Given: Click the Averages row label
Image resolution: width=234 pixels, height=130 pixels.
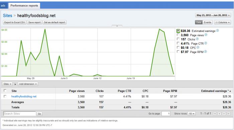Looking at the screenshot, I should [18, 102].
